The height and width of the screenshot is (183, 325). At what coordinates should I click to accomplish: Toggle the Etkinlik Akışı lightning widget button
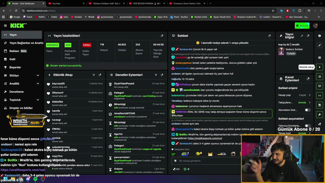pos(319,67)
